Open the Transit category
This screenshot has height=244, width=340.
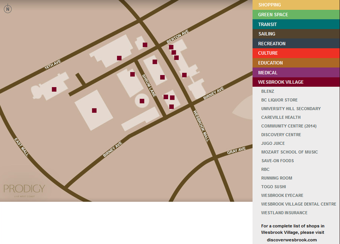coord(296,24)
